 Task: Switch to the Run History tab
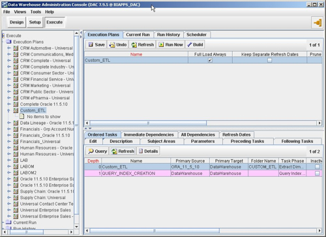click(168, 35)
